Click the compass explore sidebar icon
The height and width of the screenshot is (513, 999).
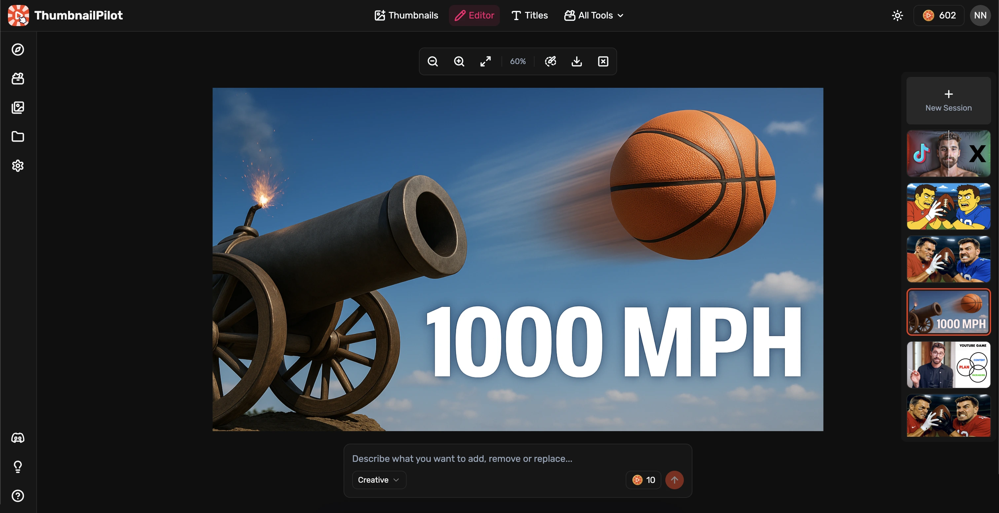coord(18,50)
